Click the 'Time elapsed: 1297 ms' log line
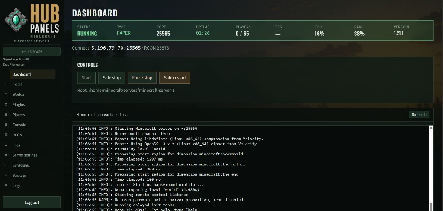The height and width of the screenshot is (211, 443). coord(119,159)
